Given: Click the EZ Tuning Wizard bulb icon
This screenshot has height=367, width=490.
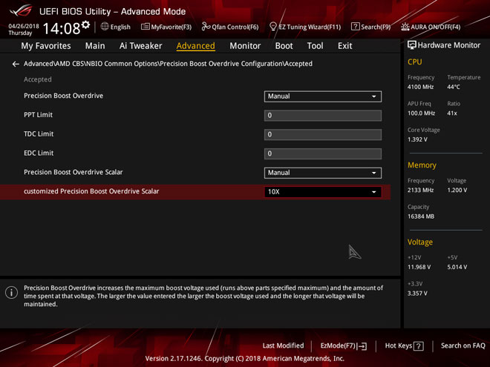Looking at the screenshot, I should 272,27.
